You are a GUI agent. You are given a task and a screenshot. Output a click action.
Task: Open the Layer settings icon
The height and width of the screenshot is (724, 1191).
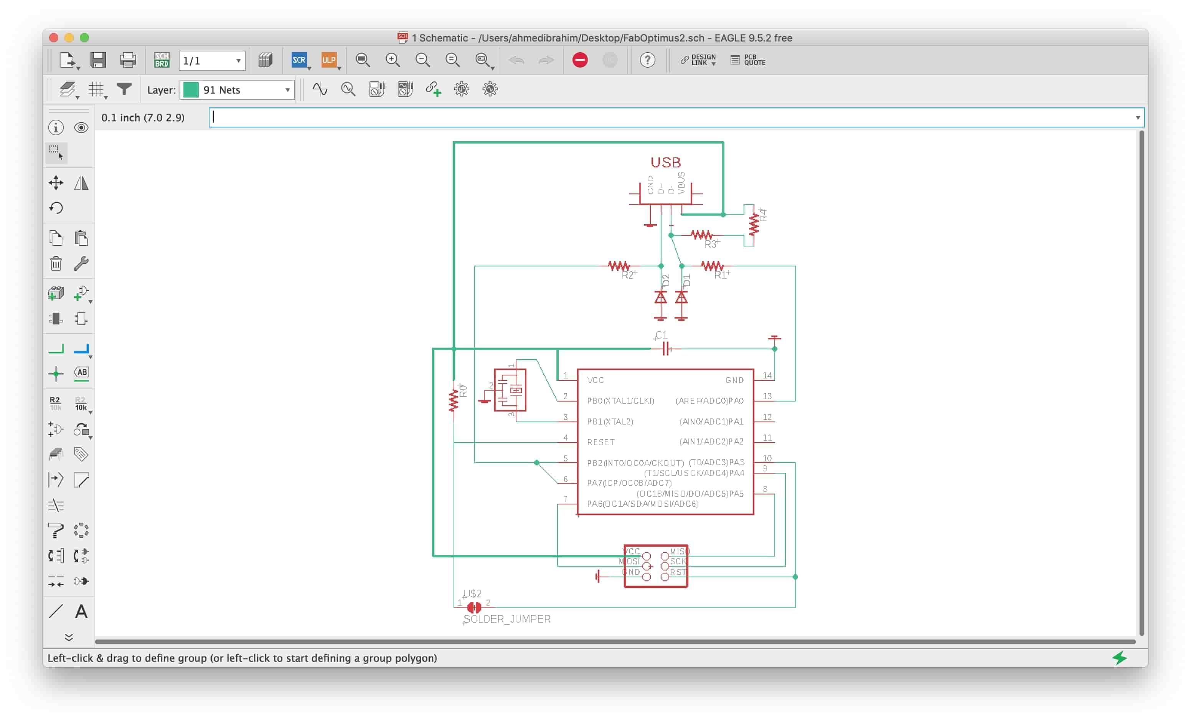(69, 89)
